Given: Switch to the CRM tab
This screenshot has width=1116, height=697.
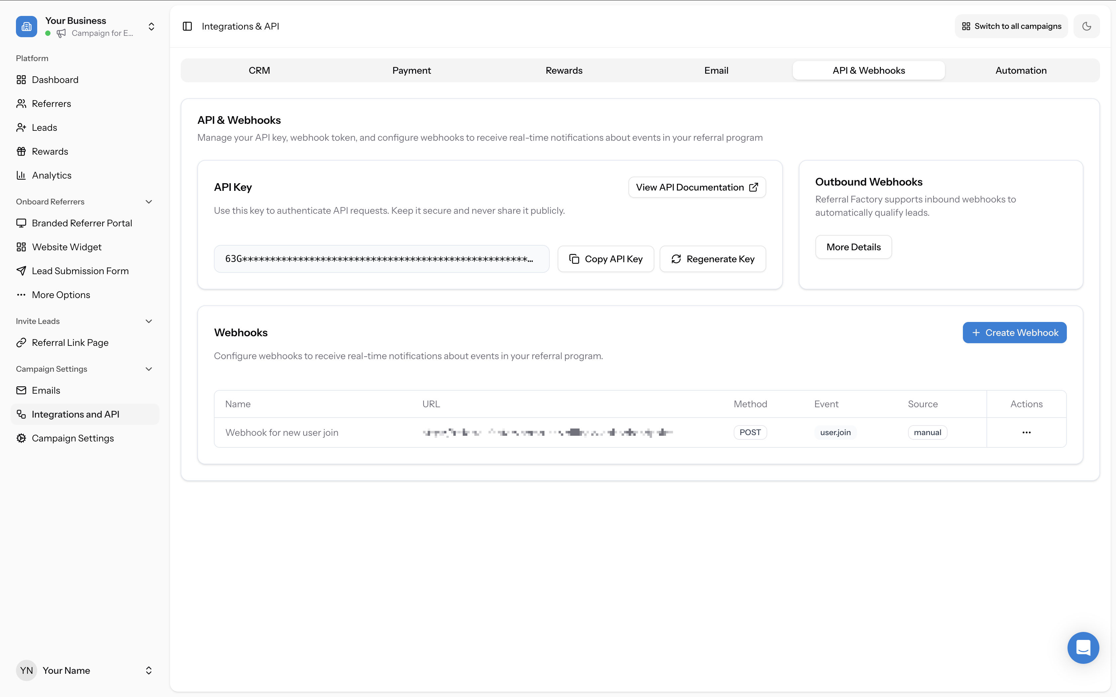Looking at the screenshot, I should pyautogui.click(x=259, y=70).
